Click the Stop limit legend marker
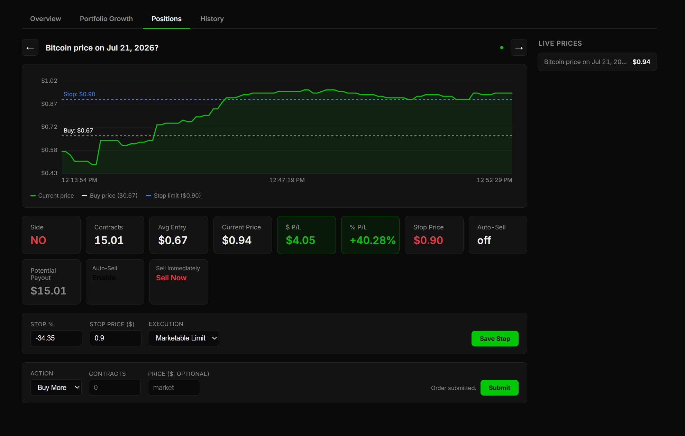Image resolution: width=685 pixels, height=436 pixels. pos(148,196)
